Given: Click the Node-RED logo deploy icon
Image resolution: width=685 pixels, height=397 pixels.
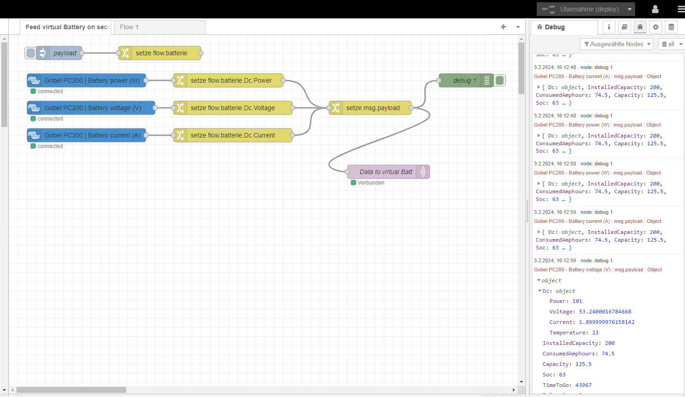Looking at the screenshot, I should [x=548, y=9].
